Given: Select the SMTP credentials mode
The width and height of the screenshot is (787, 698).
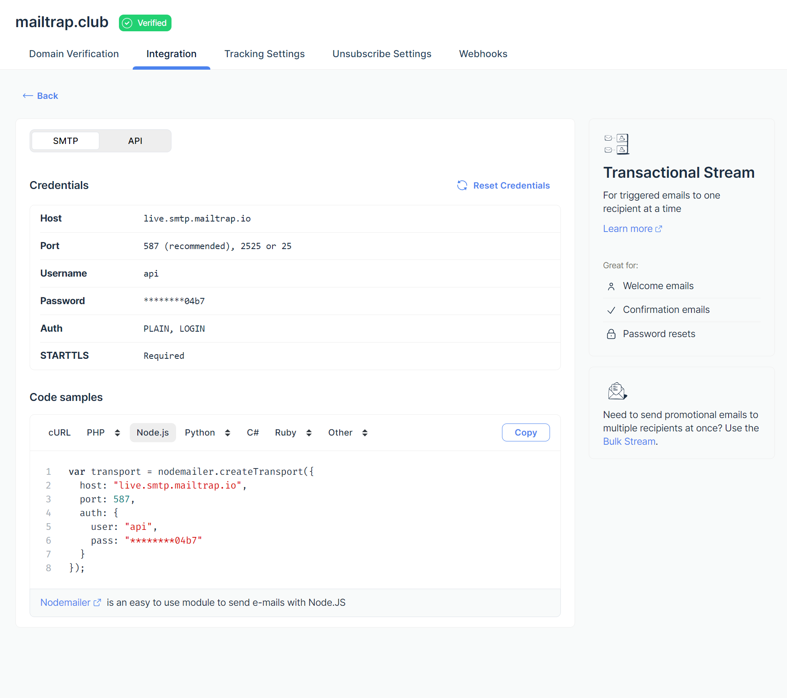Looking at the screenshot, I should pyautogui.click(x=65, y=141).
